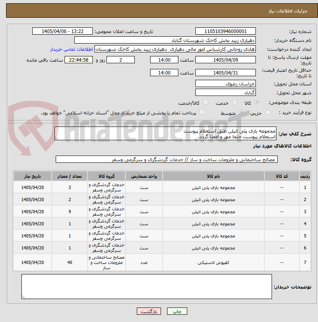Click the remaining days field showing 2
Viewport: 318px width, 322px height.
[121, 60]
